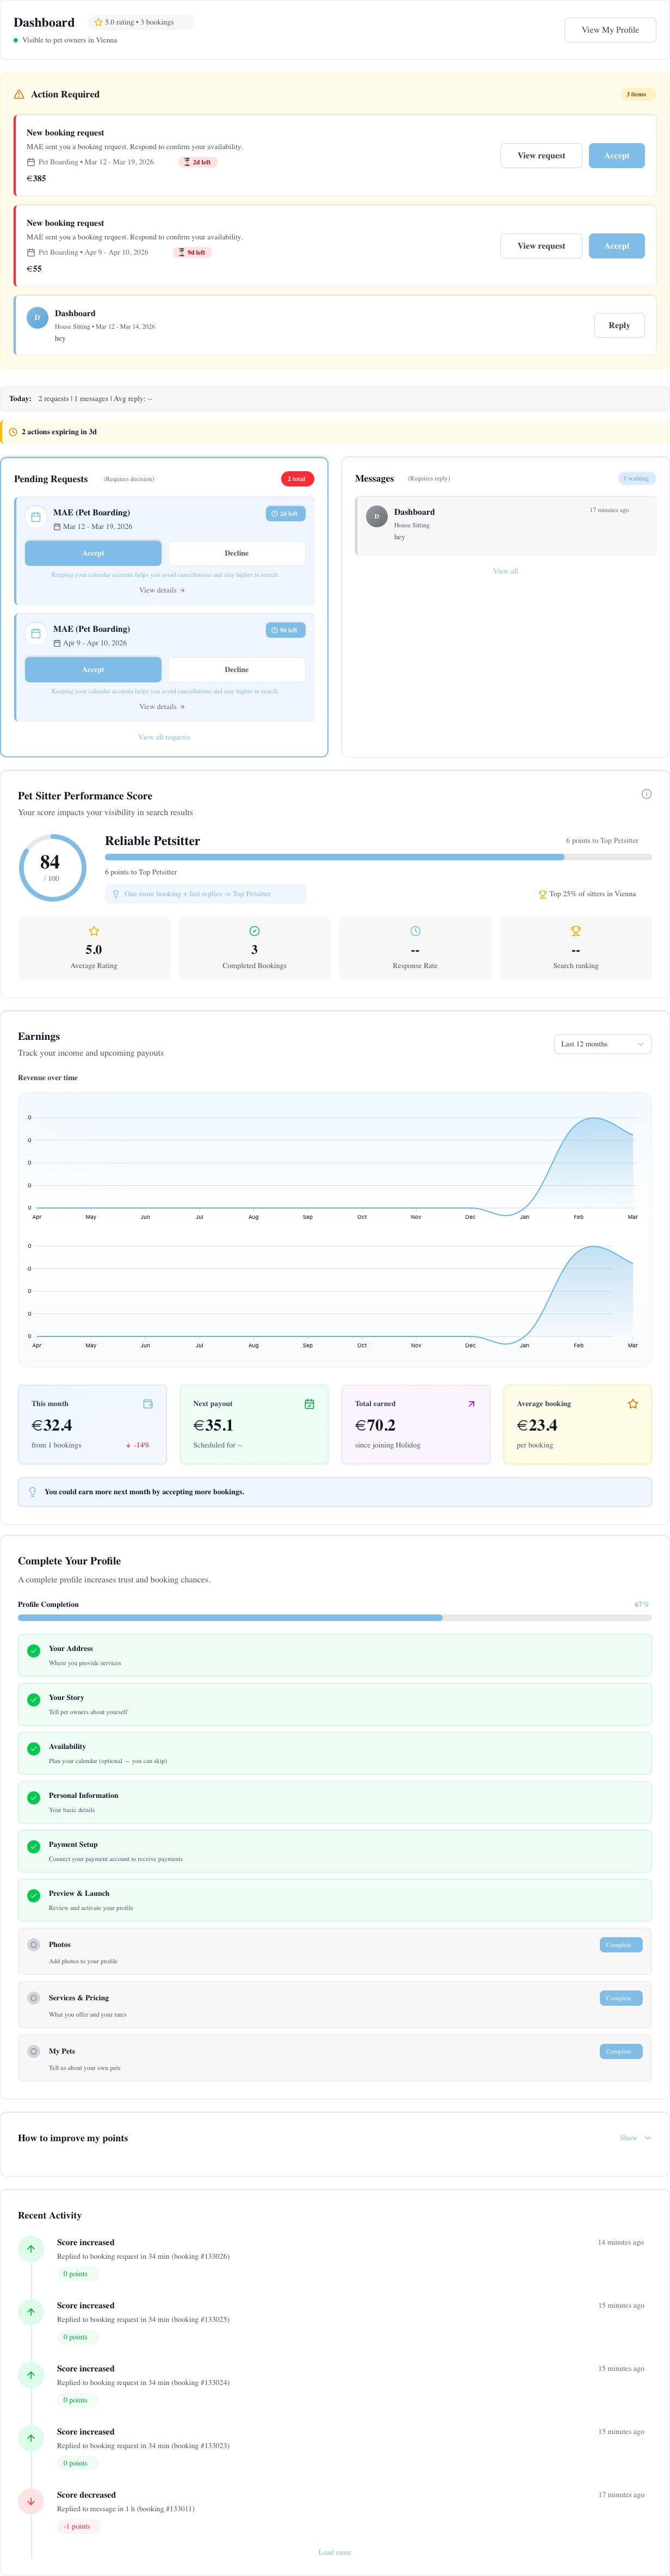
Task: Click the Personal Information checkmark
Action: click(33, 1798)
